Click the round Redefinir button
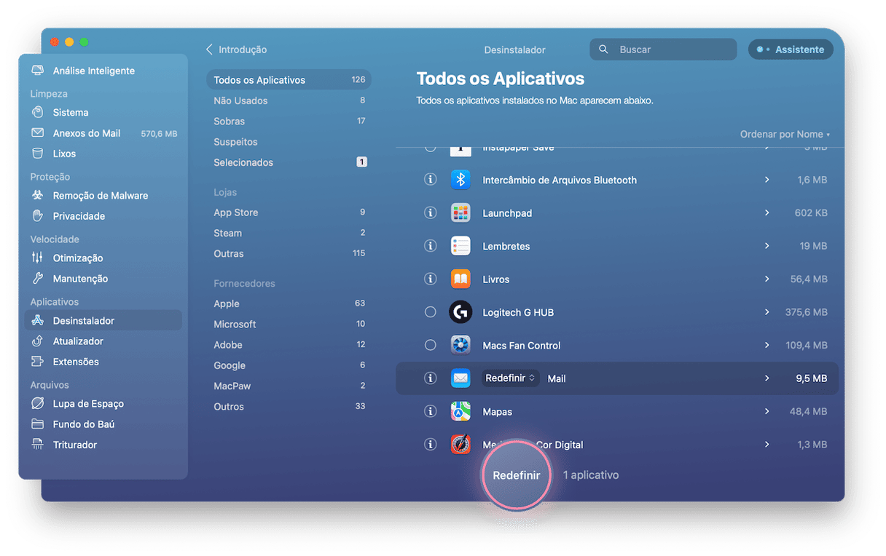Viewport: 886px width, 556px height. point(517,475)
